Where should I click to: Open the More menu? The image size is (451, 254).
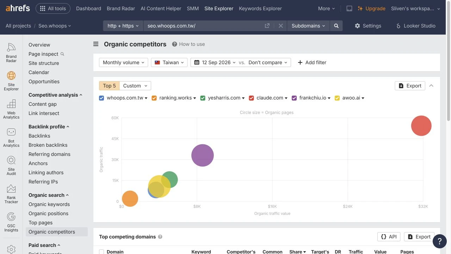(326, 8)
